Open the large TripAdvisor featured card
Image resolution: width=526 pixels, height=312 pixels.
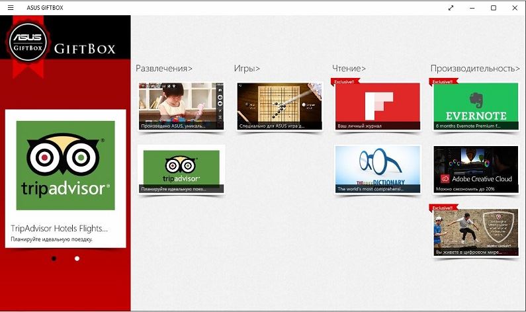tap(66, 178)
